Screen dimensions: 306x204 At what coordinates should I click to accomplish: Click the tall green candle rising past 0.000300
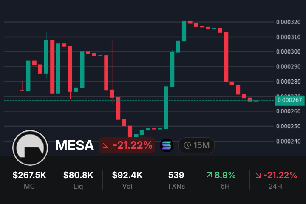(172, 69)
